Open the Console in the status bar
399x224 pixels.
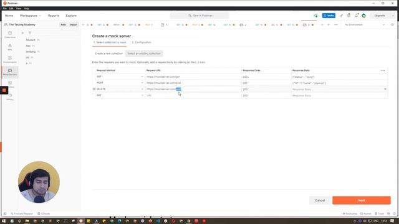point(44,213)
